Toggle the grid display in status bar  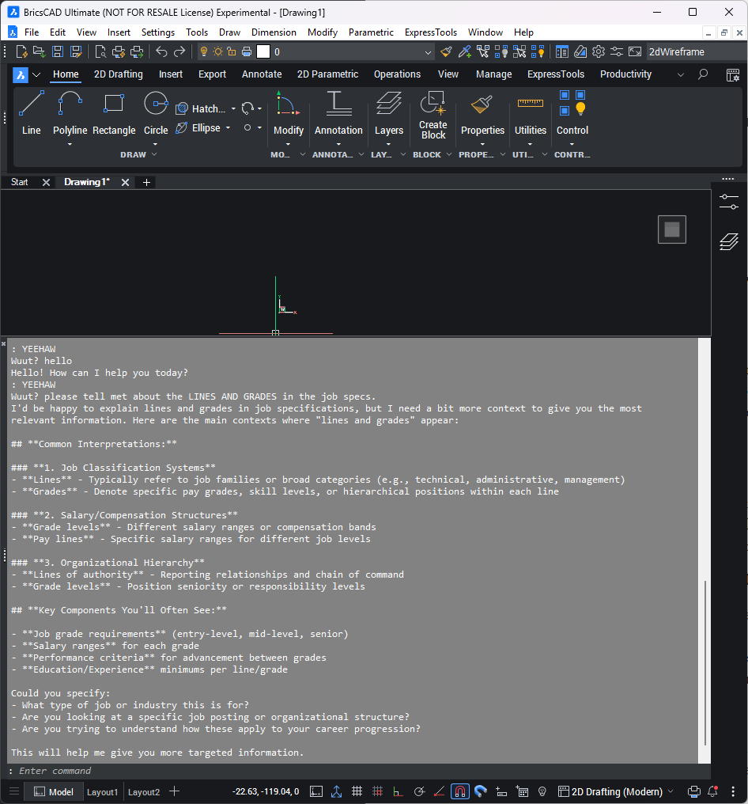(x=357, y=791)
